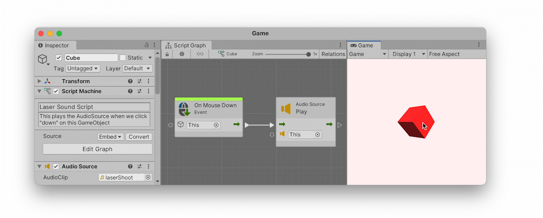Enable the Static checkbox

pos(123,58)
